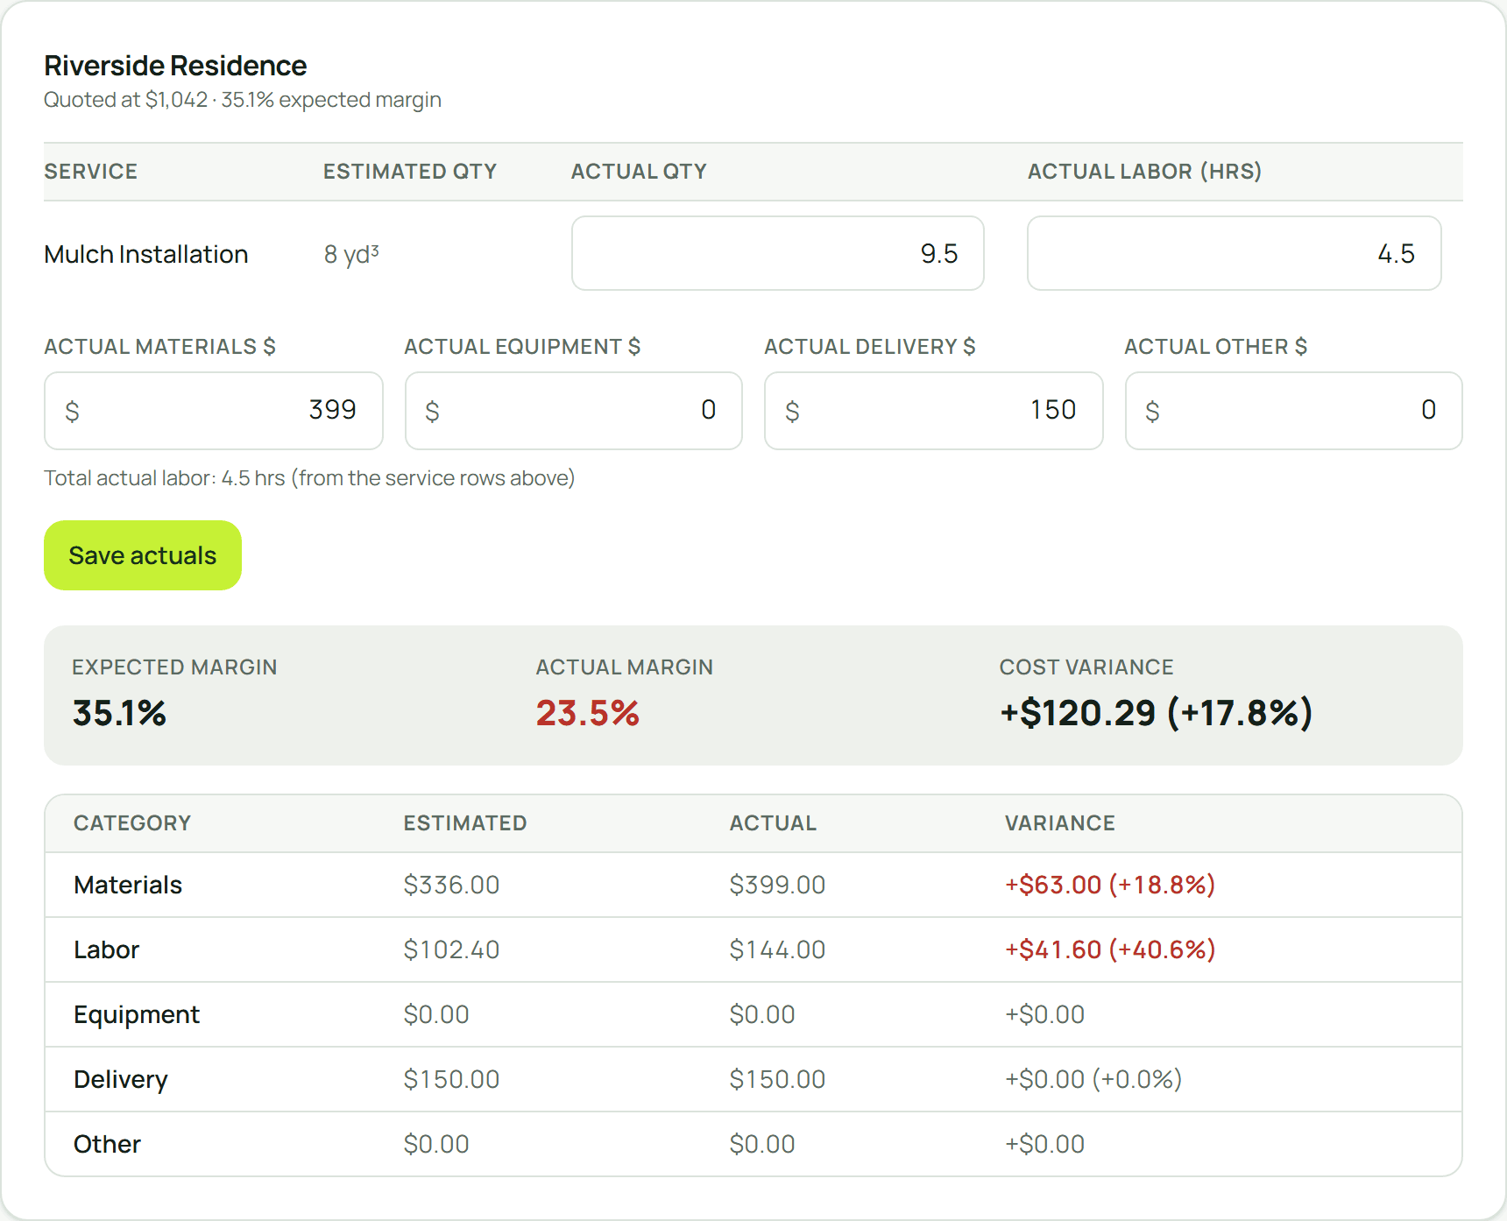Select the Other category row label
Image resolution: width=1507 pixels, height=1221 pixels.
tap(107, 1144)
